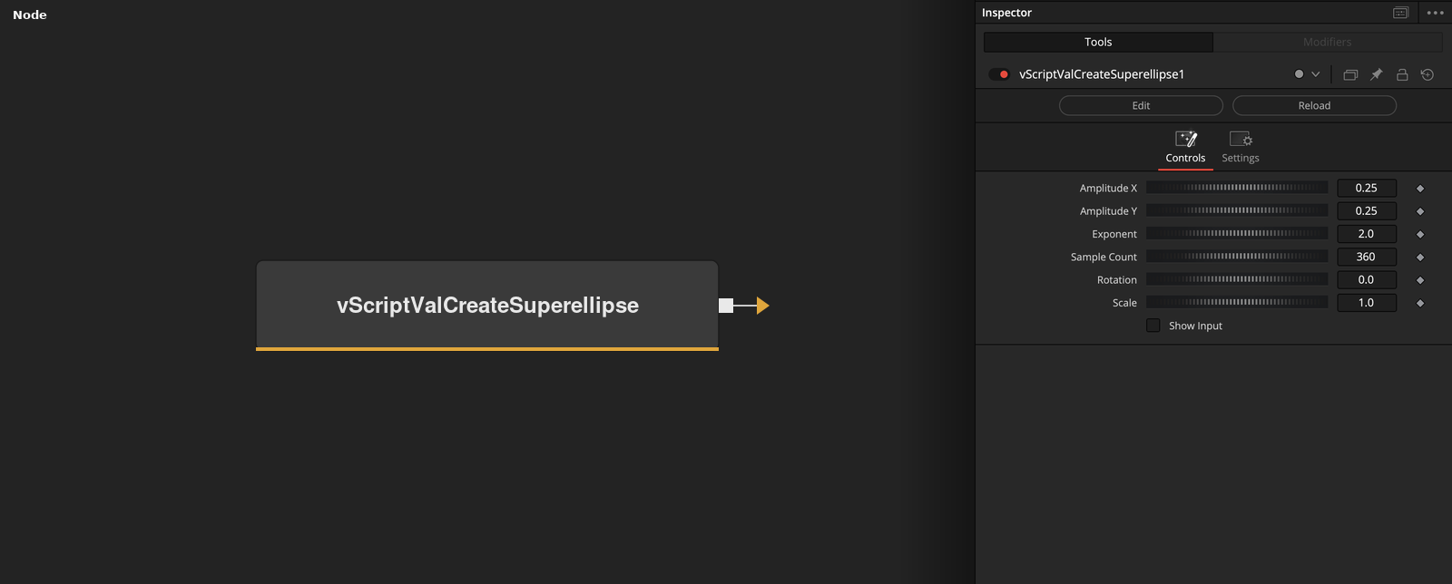This screenshot has width=1452, height=584.
Task: Click the Edit button
Action: (1141, 105)
